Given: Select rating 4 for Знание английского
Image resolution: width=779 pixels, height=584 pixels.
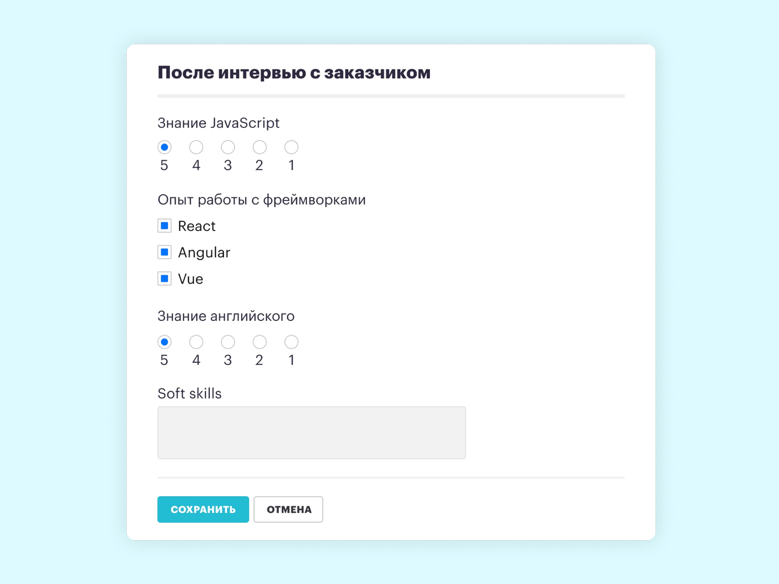Looking at the screenshot, I should tap(196, 342).
